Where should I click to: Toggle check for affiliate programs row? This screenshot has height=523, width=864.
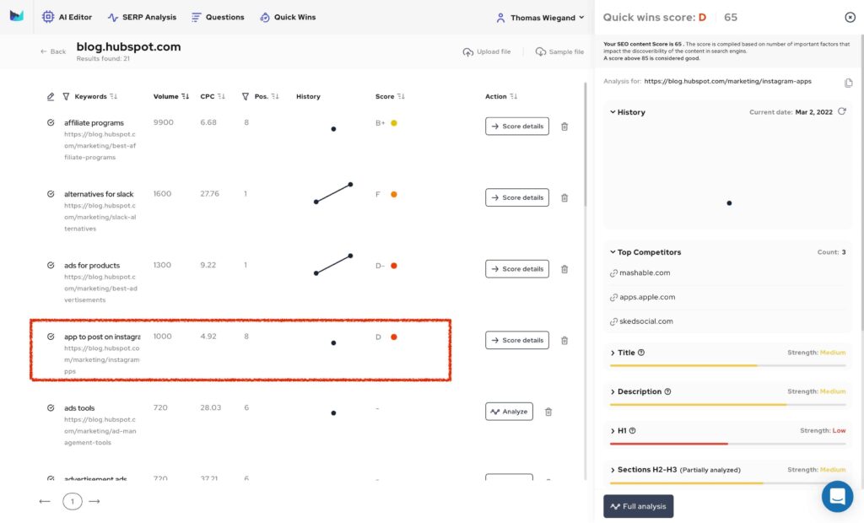pyautogui.click(x=51, y=122)
